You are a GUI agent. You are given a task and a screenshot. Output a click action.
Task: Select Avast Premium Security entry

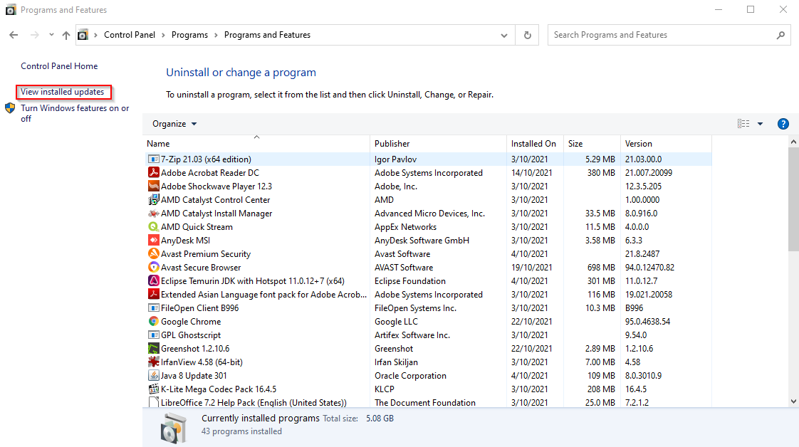pyautogui.click(x=206, y=253)
